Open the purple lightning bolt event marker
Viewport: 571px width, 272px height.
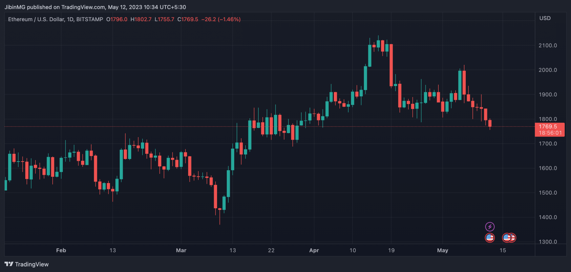pos(490,226)
